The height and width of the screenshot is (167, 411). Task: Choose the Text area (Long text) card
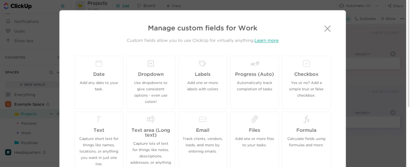point(151,139)
